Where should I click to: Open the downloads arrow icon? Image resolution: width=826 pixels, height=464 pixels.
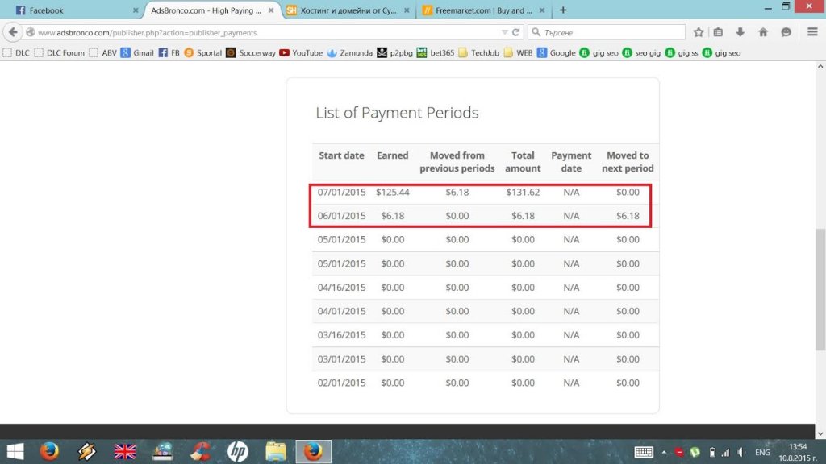(x=740, y=32)
